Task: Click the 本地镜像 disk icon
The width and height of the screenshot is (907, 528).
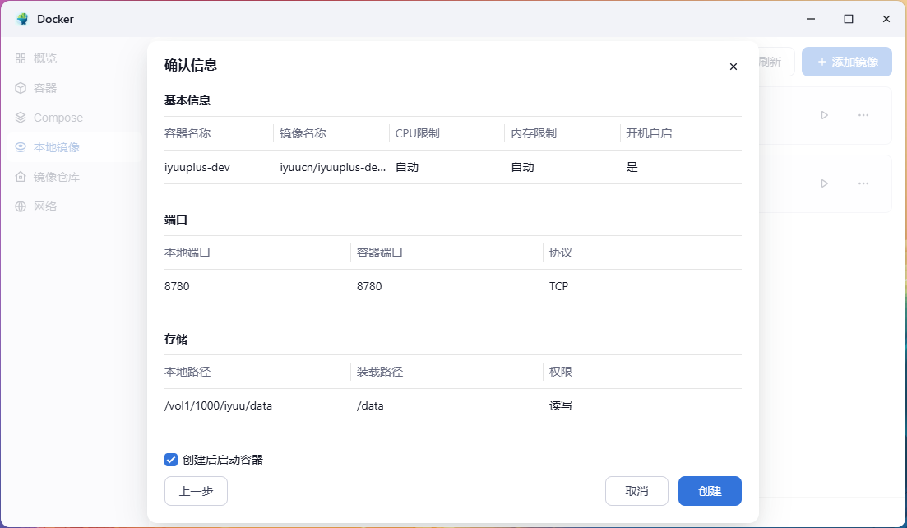Action: click(x=21, y=147)
